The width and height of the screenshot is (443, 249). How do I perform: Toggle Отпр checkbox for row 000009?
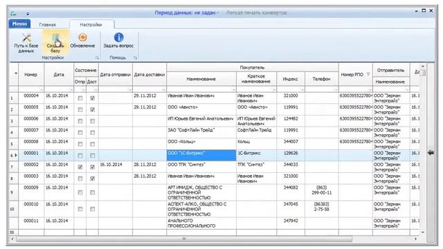tap(80, 192)
